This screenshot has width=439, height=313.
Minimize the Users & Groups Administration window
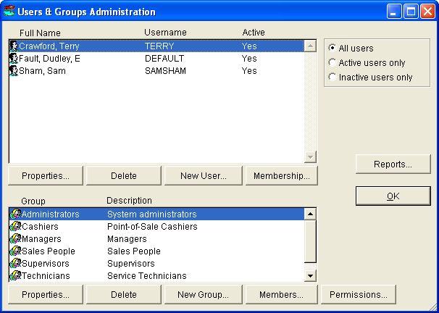click(x=394, y=12)
